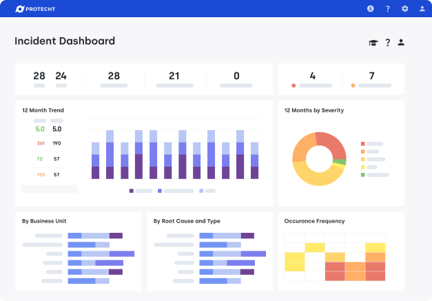
Task: Open the settings gear in the header
Action: tap(405, 9)
